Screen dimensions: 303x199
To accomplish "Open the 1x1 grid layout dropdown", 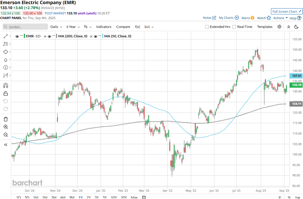I will click(x=149, y=27).
